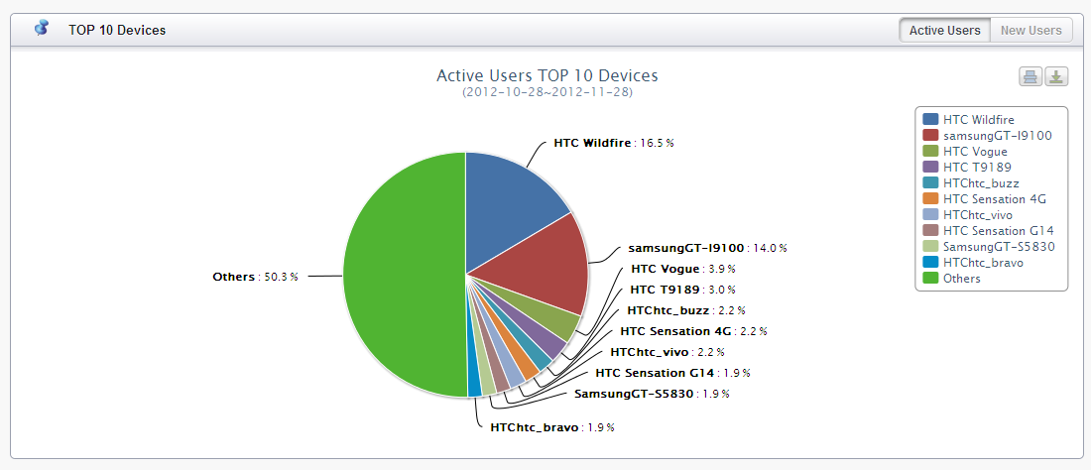Screen dimensions: 1091x470
Task: Click the 'Active Users TOP 10 Devices' chart title
Action: click(x=546, y=75)
